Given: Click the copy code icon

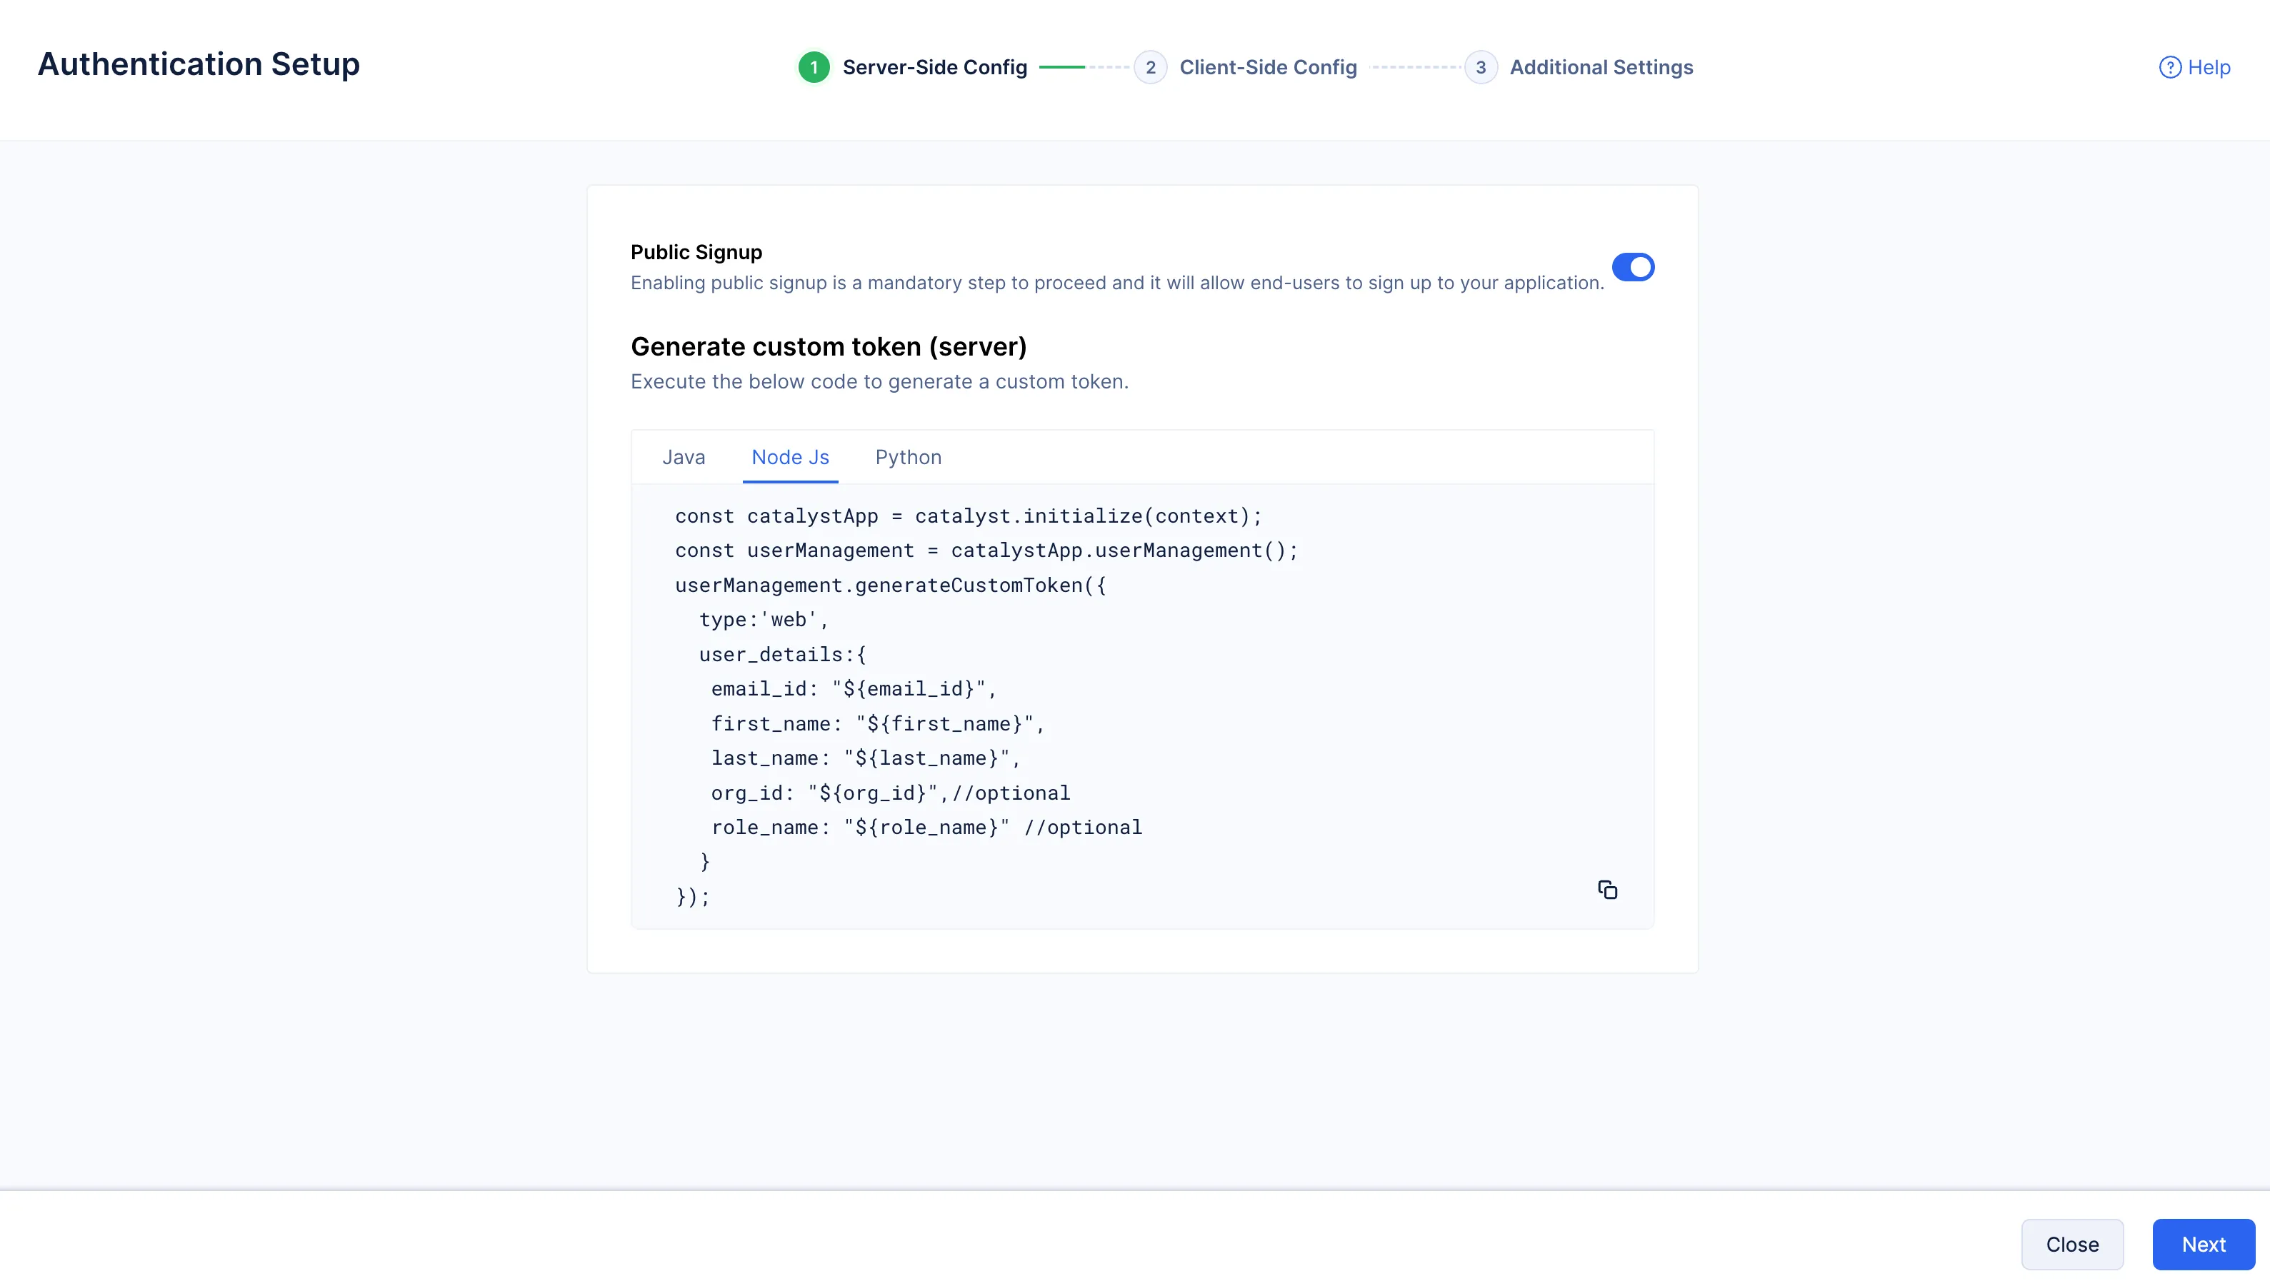Looking at the screenshot, I should tap(1607, 890).
